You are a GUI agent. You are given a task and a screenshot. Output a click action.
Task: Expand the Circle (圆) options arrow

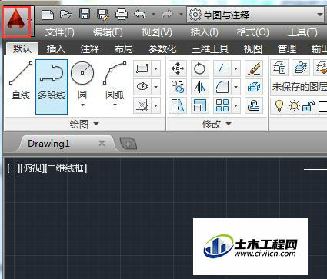coord(82,105)
